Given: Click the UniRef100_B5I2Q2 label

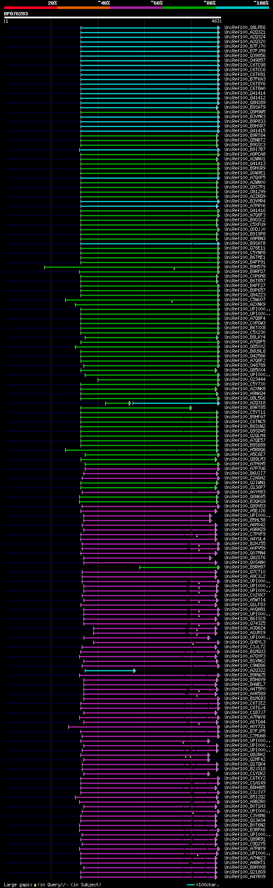Looking at the screenshot, I should (x=245, y=797).
